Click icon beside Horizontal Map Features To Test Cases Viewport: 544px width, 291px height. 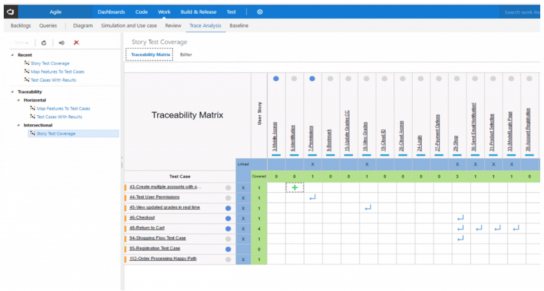32,108
